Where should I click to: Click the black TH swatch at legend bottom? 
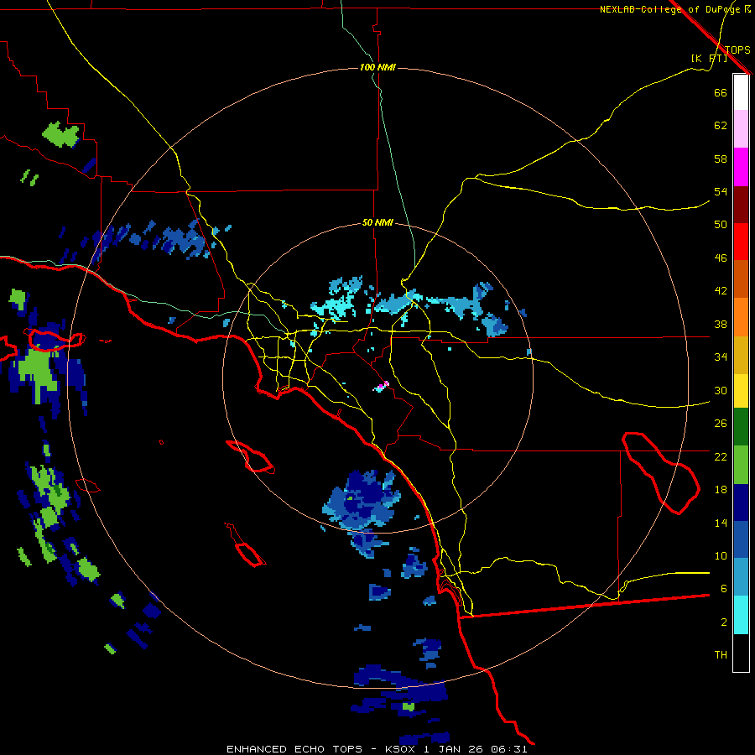741,653
